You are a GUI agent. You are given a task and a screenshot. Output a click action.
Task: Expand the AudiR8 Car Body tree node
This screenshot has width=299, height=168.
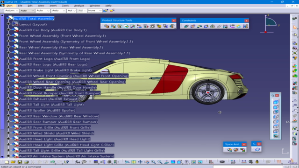tap(8, 30)
